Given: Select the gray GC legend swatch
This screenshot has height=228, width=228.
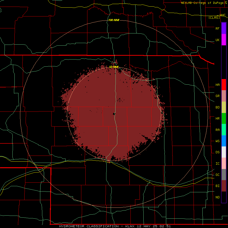Looking at the screenshot, I should (x=224, y=175).
